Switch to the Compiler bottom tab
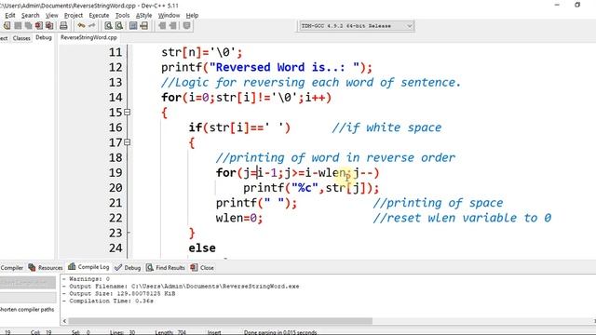The image size is (596, 335). 12,268
